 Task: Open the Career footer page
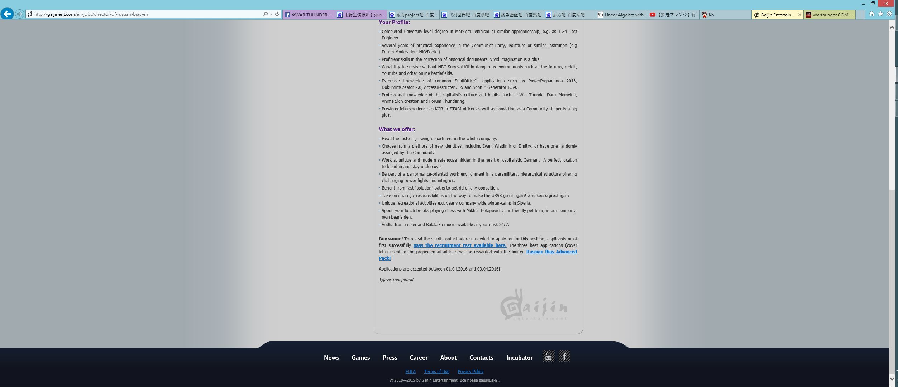[419, 358]
